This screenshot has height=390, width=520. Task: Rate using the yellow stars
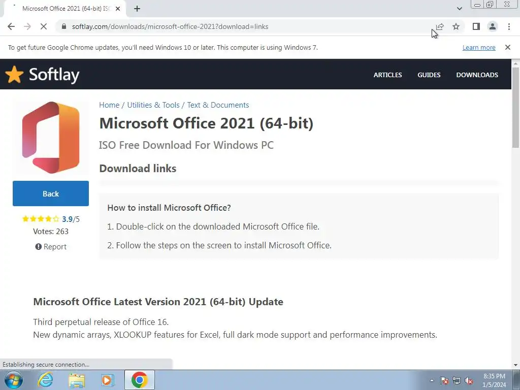coord(41,219)
